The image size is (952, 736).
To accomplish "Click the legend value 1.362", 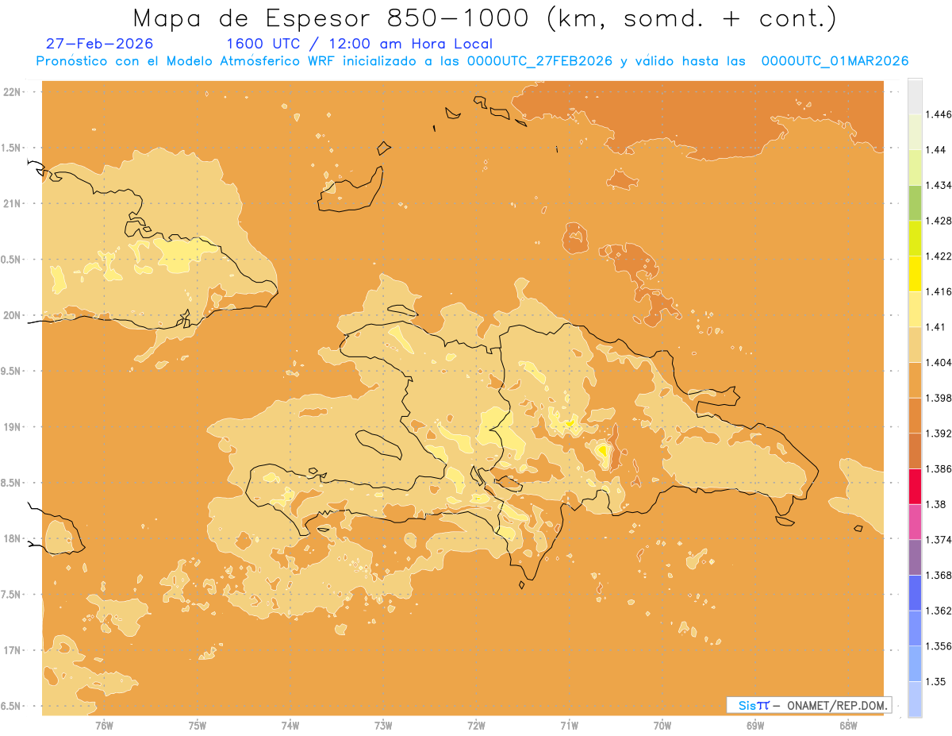I will point(940,610).
